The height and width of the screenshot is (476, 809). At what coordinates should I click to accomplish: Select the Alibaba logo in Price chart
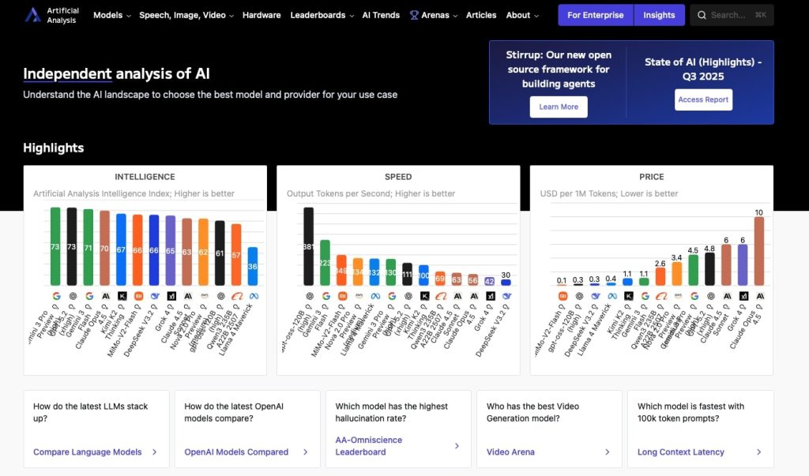[x=660, y=295]
